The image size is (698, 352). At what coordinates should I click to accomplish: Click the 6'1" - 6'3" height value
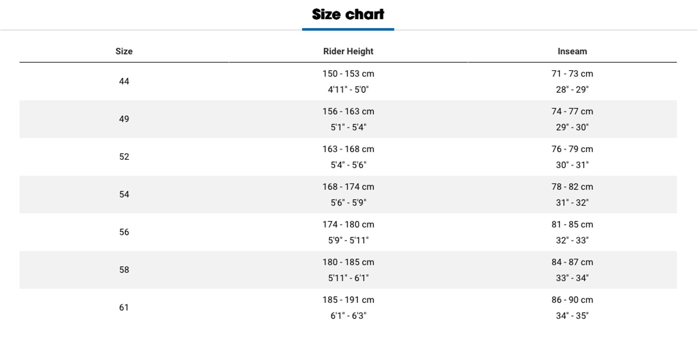click(x=348, y=316)
